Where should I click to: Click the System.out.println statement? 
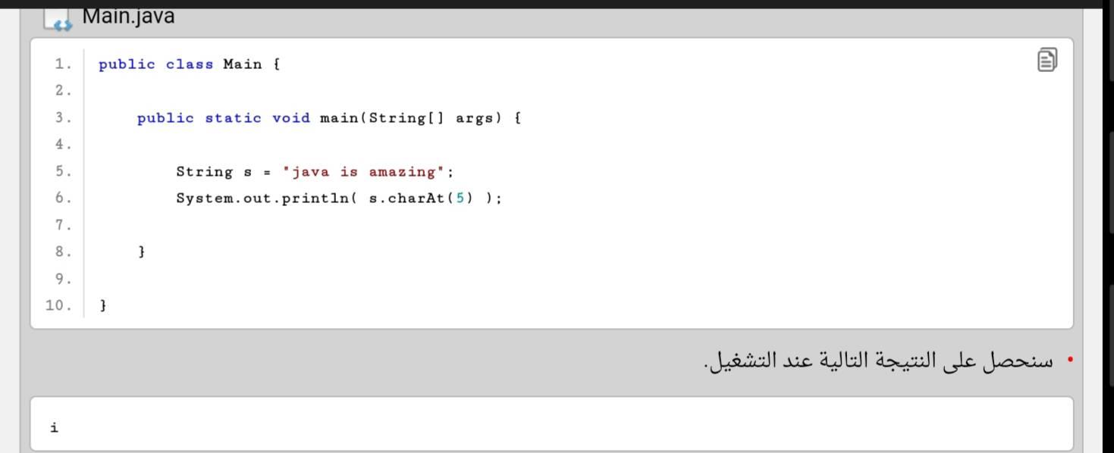[339, 198]
